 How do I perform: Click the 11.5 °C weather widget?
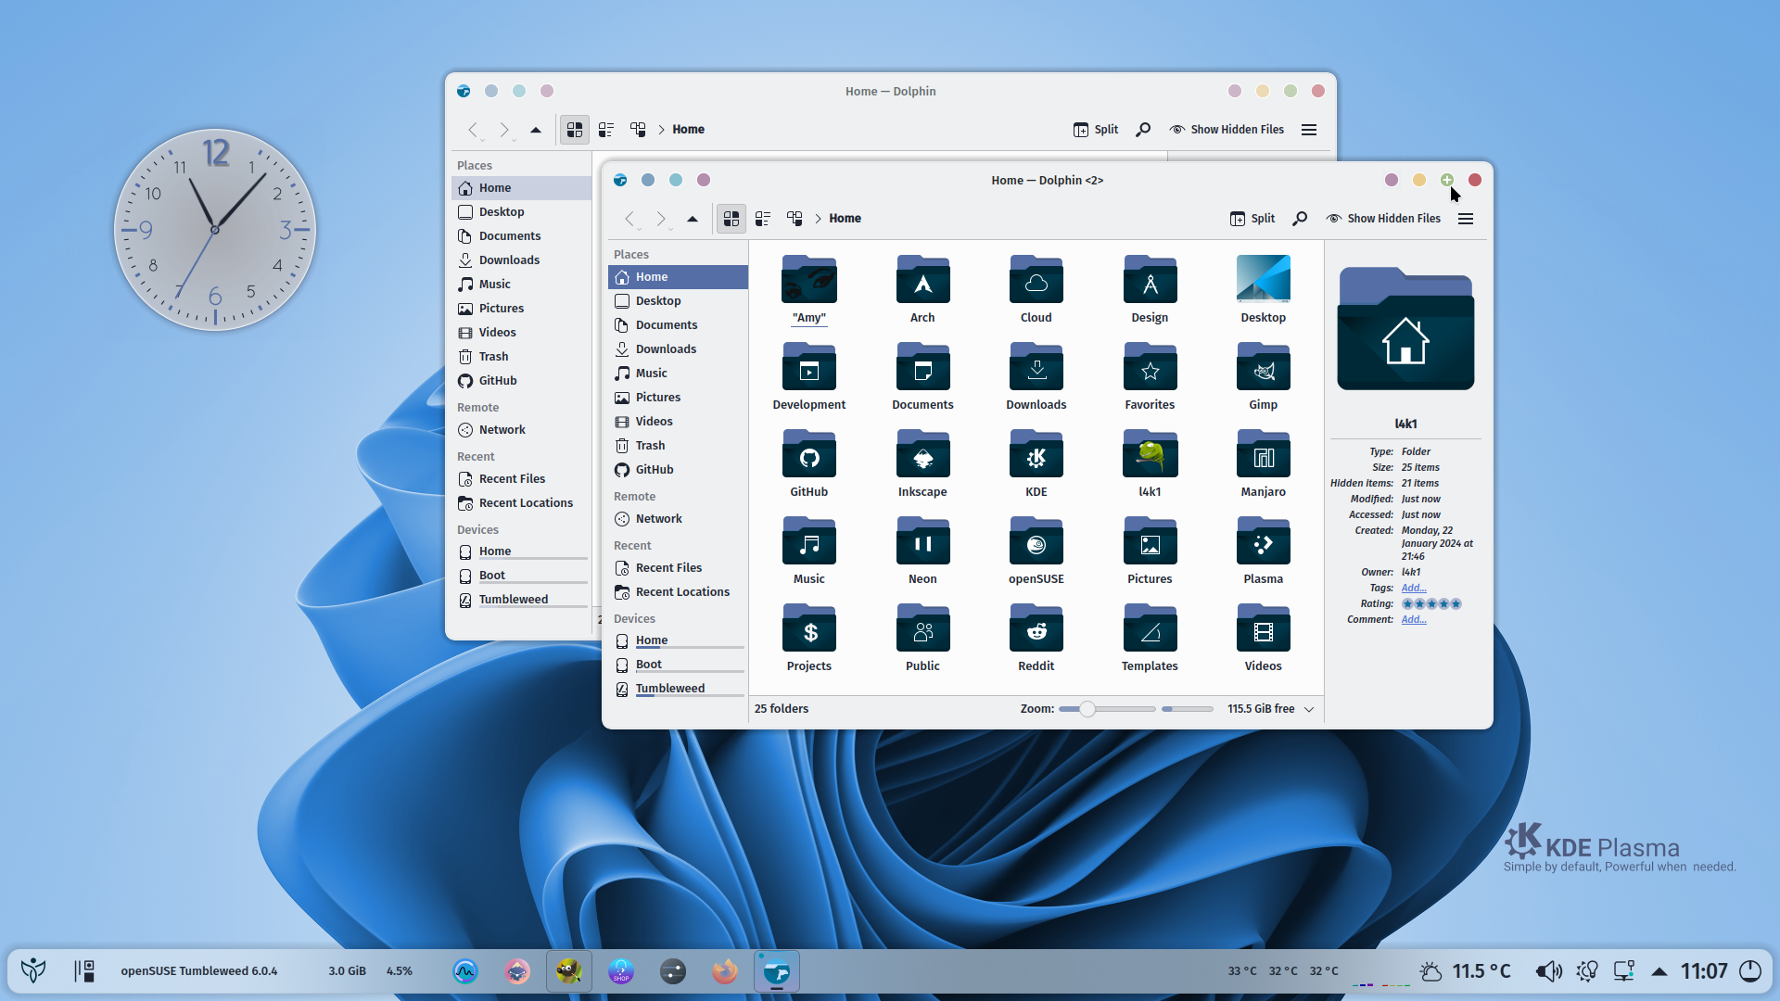[x=1466, y=971]
